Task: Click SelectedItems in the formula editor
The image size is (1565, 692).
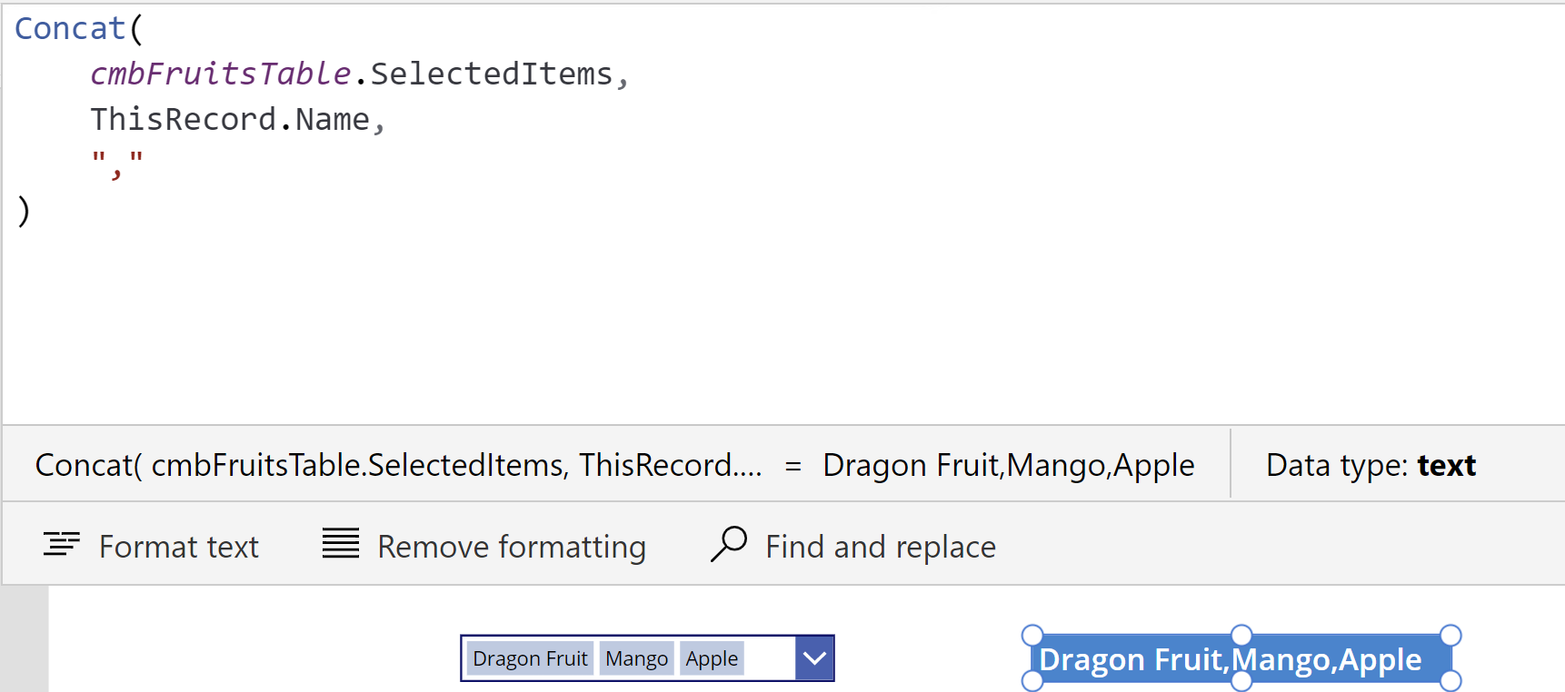Action: pos(492,74)
